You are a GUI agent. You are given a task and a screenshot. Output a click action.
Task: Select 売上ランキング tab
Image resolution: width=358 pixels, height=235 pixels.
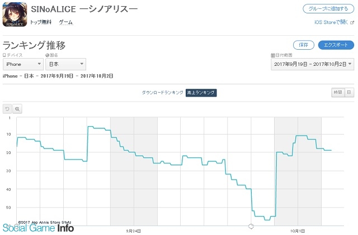(x=201, y=93)
